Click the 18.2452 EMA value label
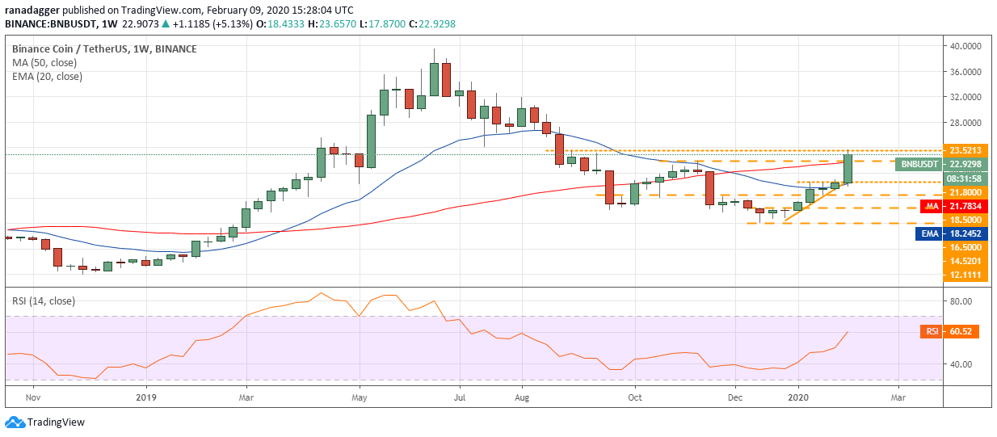Image resolution: width=997 pixels, height=437 pixels. [965, 233]
